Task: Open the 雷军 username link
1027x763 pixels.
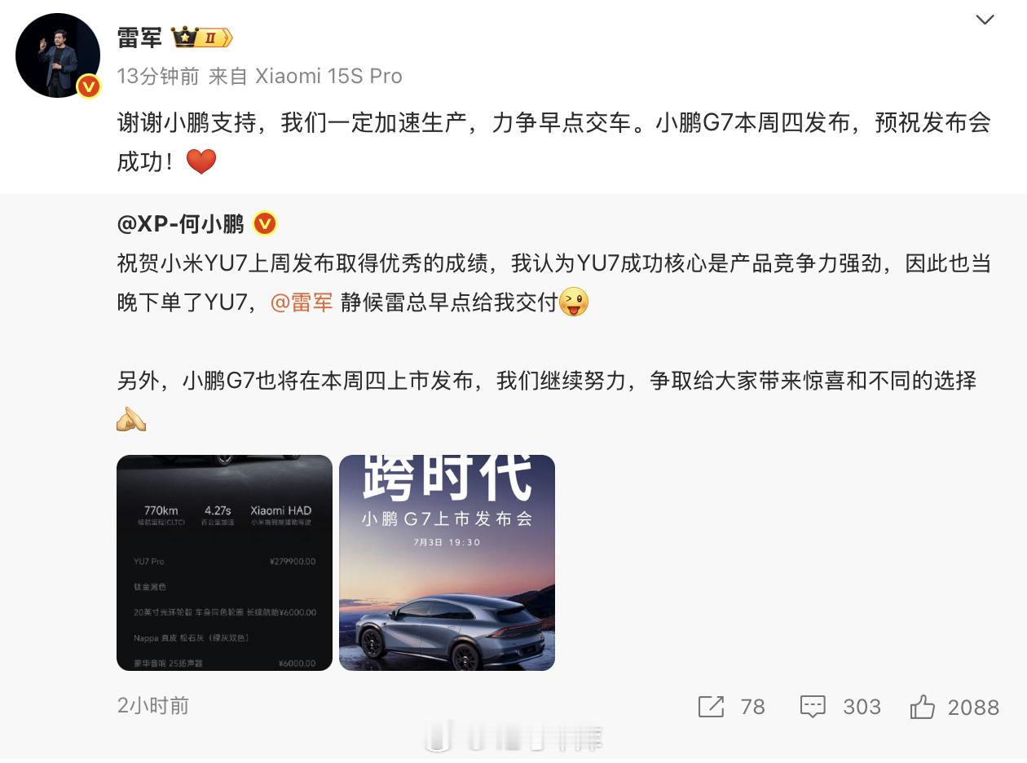Action: coord(139,37)
